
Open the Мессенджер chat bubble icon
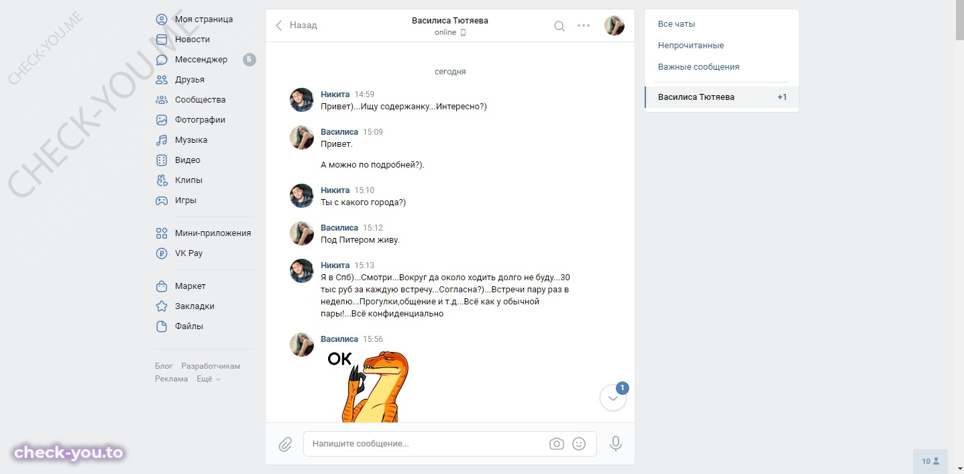[x=162, y=60]
